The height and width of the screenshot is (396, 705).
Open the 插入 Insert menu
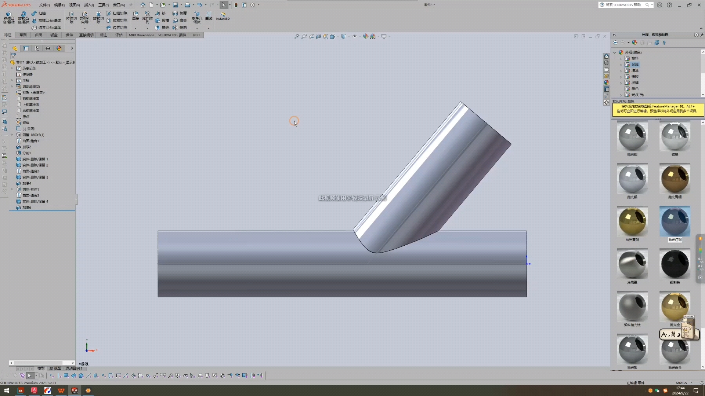[x=89, y=5]
